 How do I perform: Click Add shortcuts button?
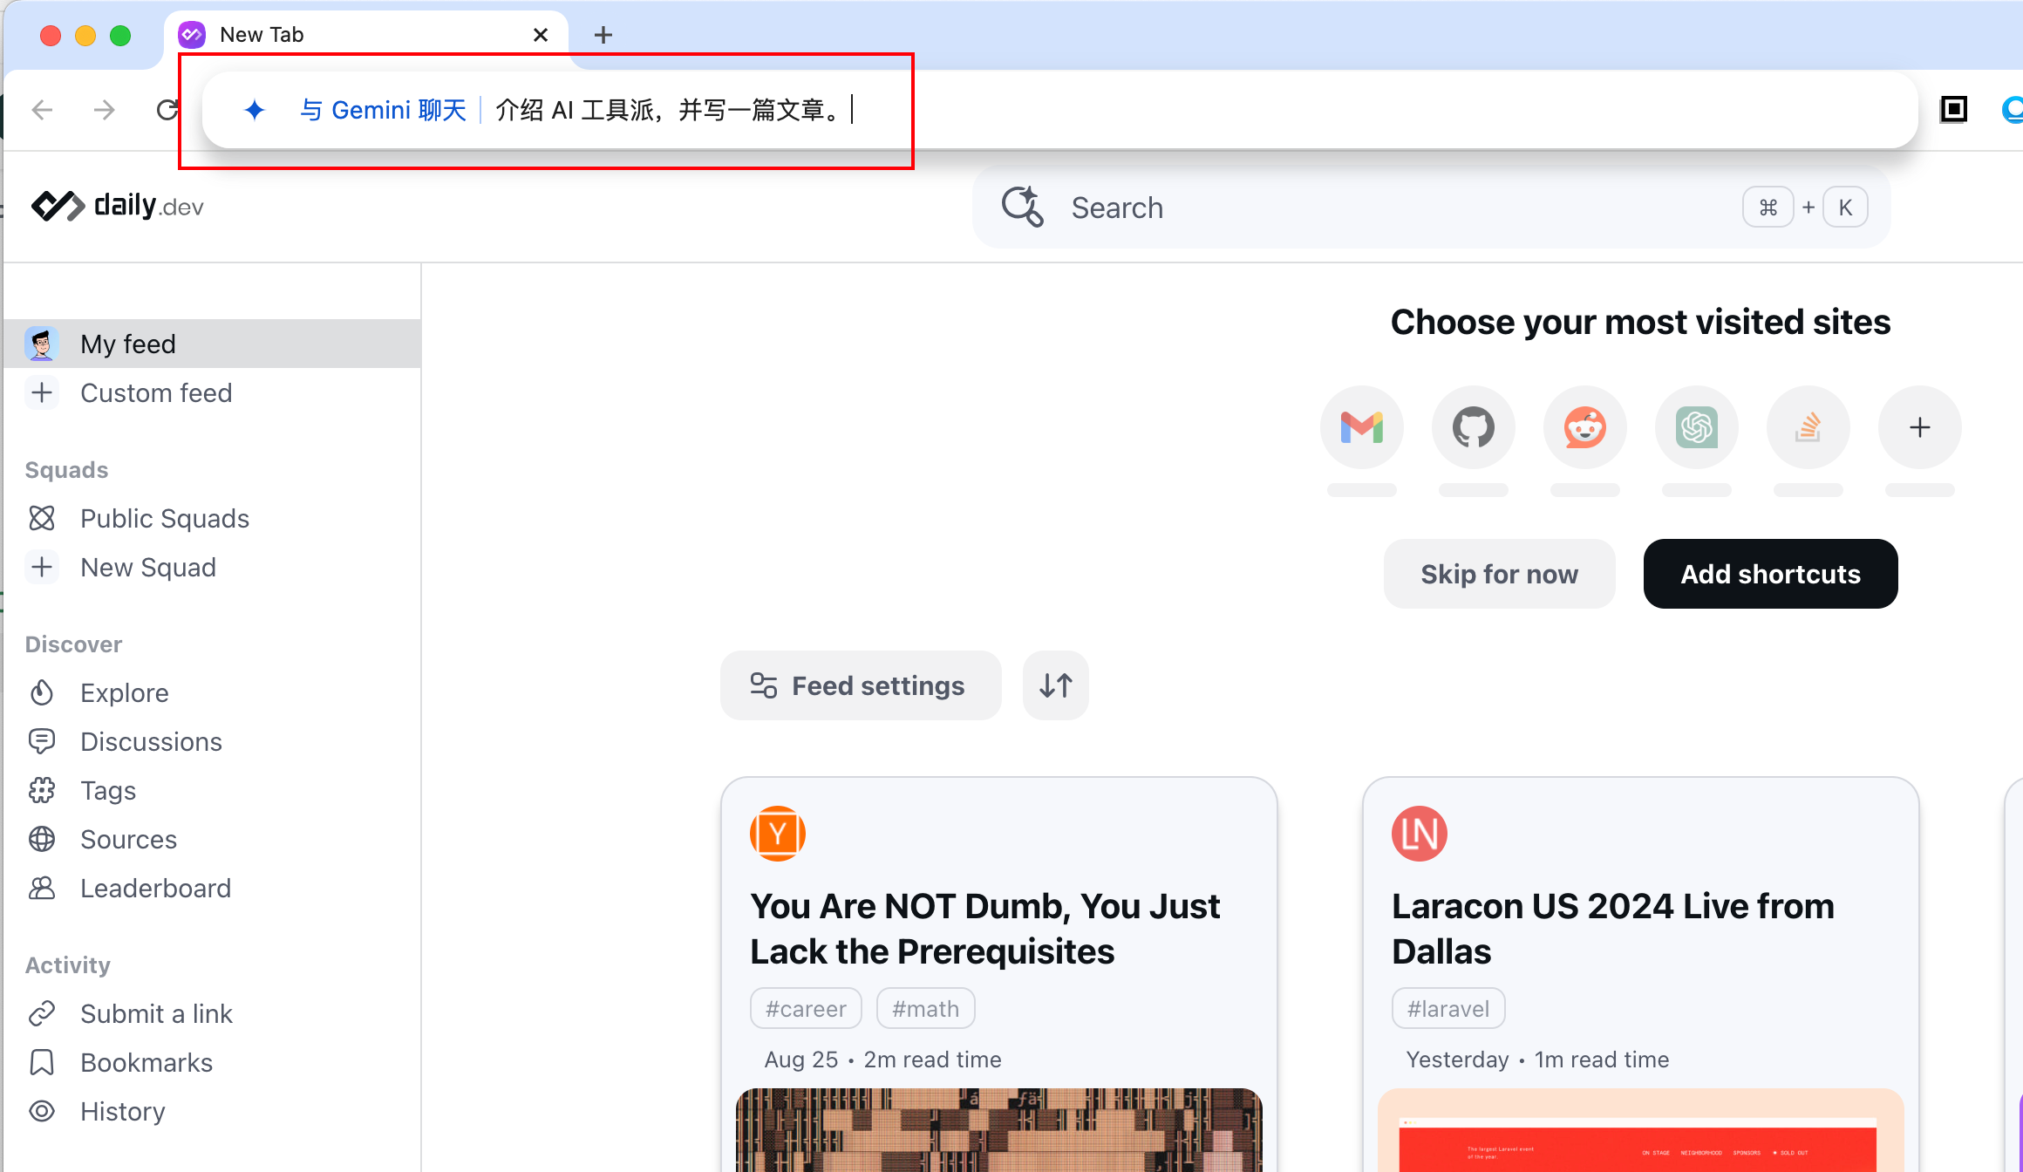coord(1771,574)
